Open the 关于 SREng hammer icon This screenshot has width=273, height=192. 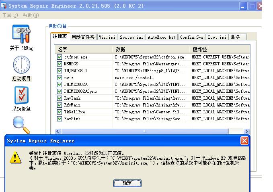(21, 34)
